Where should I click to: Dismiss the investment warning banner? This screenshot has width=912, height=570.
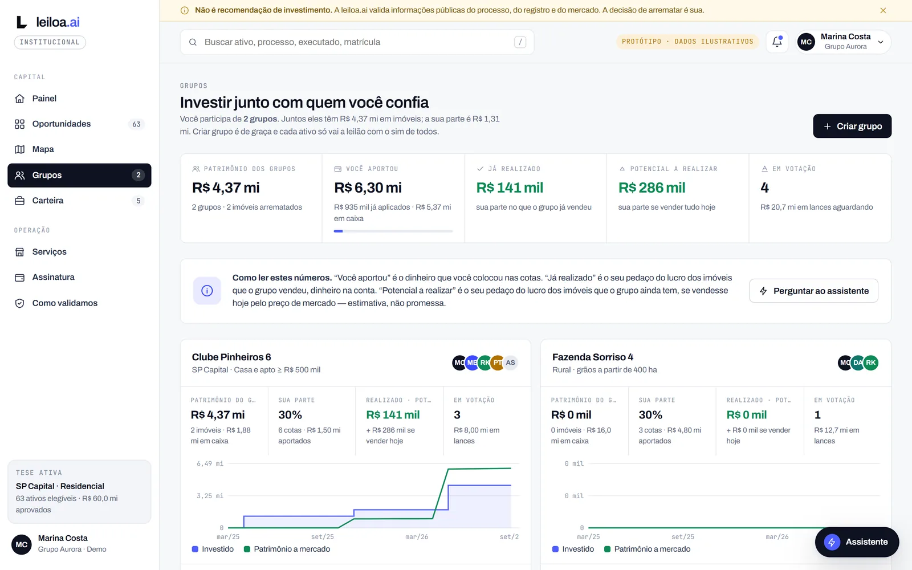[883, 10]
